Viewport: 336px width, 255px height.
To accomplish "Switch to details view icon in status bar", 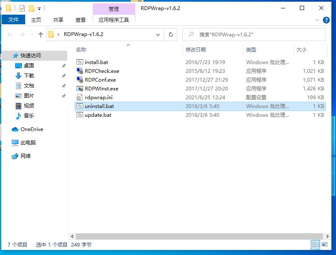I will 315,245.
